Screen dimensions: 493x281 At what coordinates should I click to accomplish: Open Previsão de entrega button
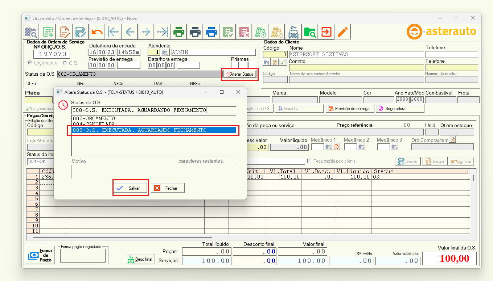click(350, 109)
